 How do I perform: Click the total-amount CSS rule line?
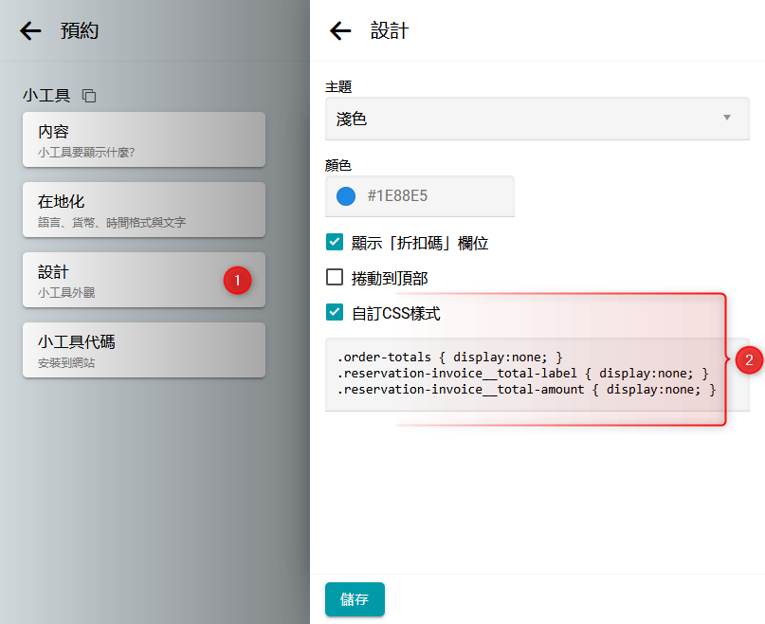click(x=526, y=390)
